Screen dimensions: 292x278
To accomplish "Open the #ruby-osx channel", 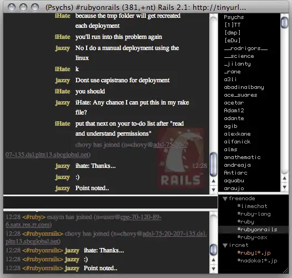I will coord(253,237).
